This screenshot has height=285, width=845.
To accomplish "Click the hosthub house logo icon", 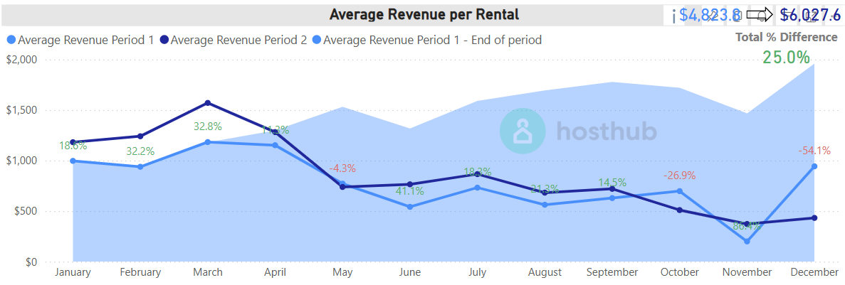I will coord(523,131).
